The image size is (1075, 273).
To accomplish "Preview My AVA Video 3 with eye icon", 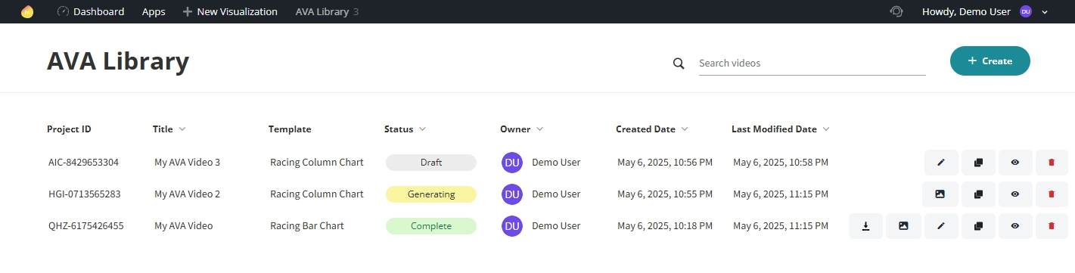I will (1015, 163).
